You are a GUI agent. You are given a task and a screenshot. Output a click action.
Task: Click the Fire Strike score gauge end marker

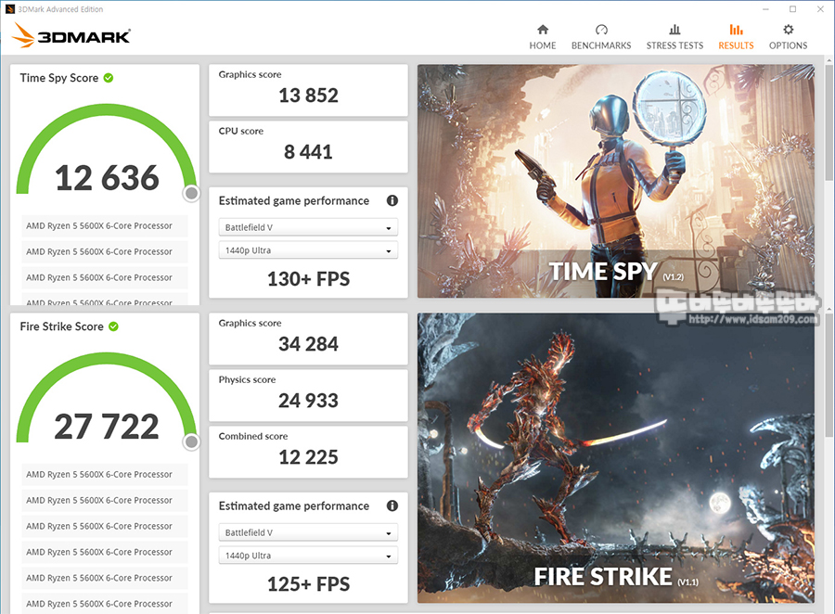pos(191,441)
